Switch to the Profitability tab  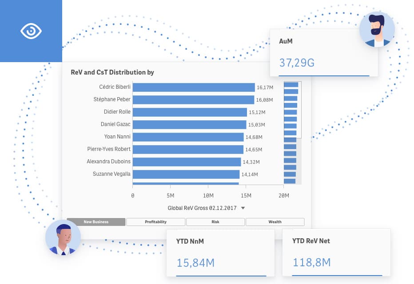click(x=155, y=222)
